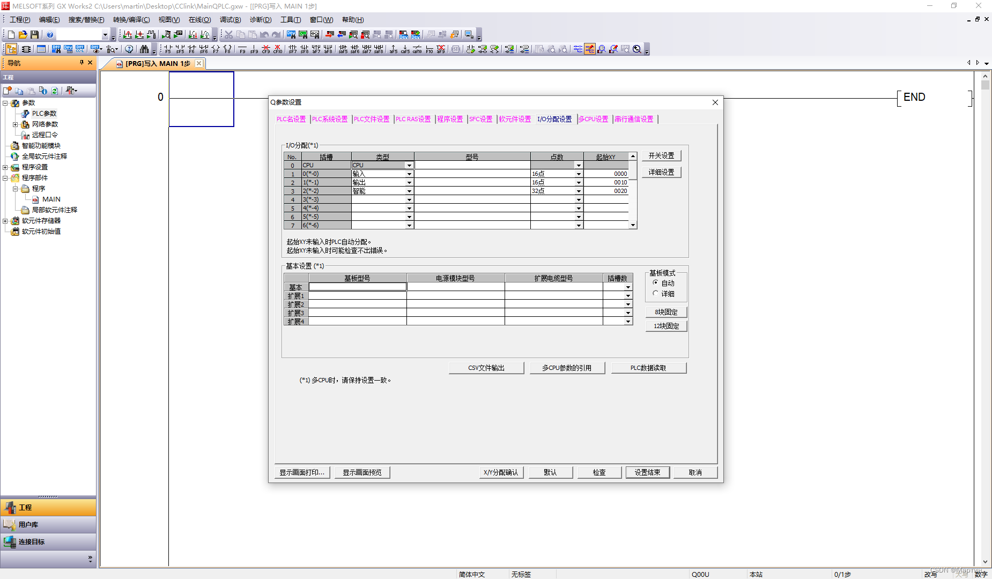Screen dimensions: 992x579
Task: Click the 检查 button
Action: (599, 472)
